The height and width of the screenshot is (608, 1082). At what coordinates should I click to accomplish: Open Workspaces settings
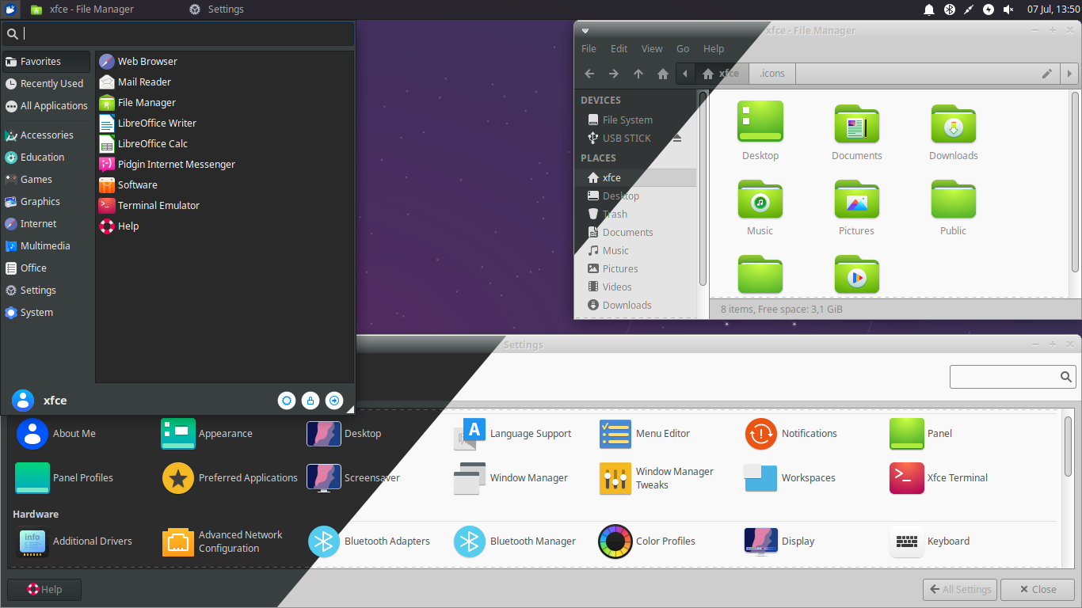point(791,478)
